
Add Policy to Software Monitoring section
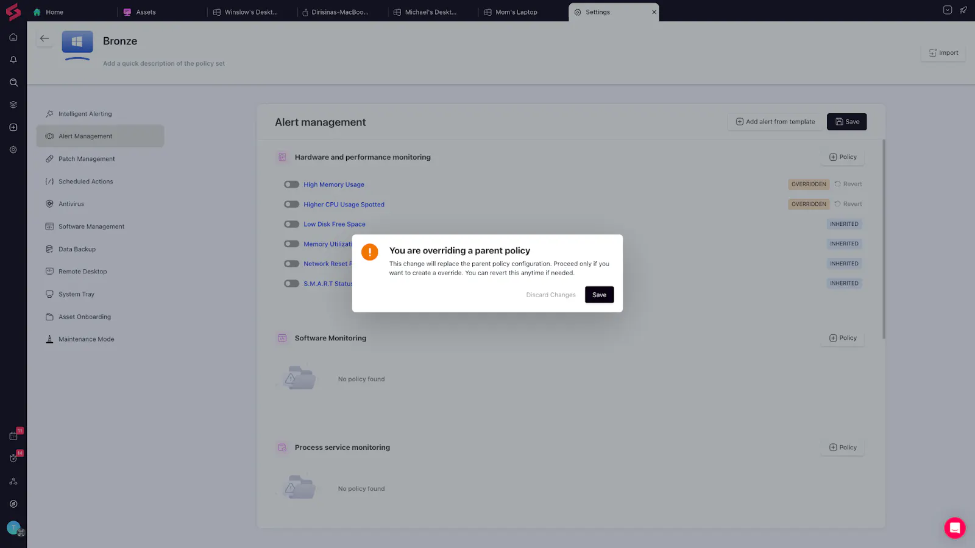pos(843,338)
